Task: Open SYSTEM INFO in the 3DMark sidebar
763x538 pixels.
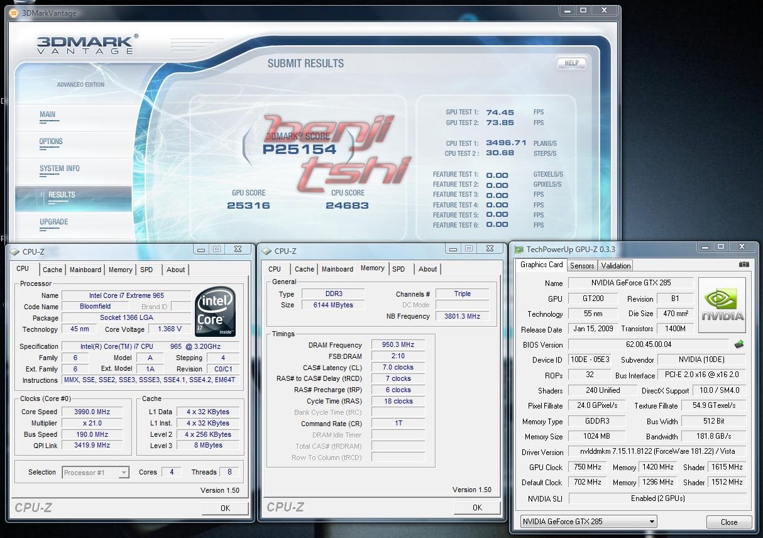Action: (60, 168)
